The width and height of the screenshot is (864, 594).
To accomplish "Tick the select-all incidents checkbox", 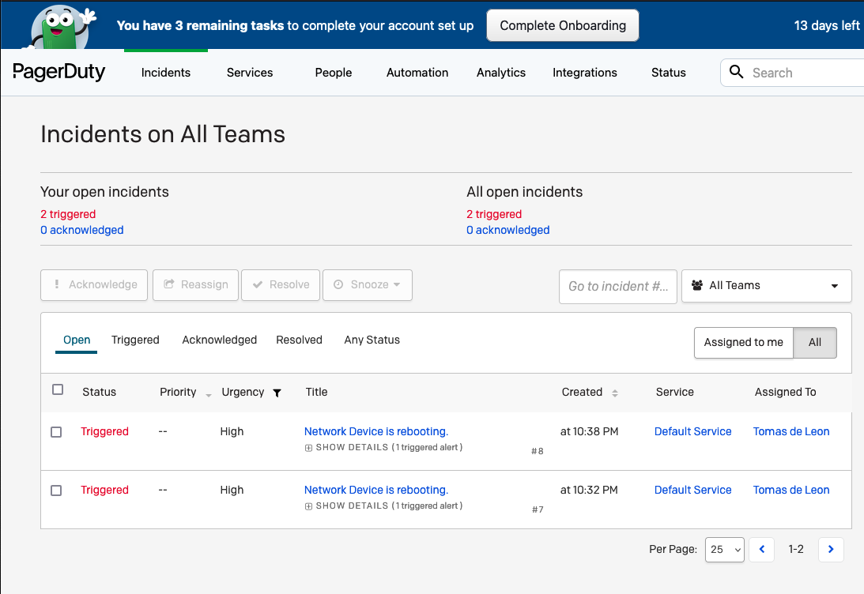I will pos(58,389).
